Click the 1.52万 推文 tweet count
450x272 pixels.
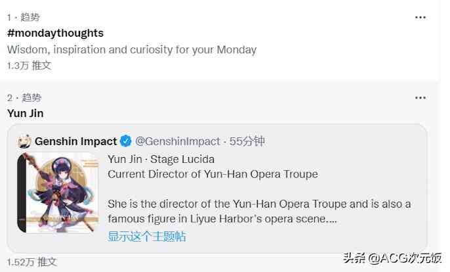tap(32, 261)
